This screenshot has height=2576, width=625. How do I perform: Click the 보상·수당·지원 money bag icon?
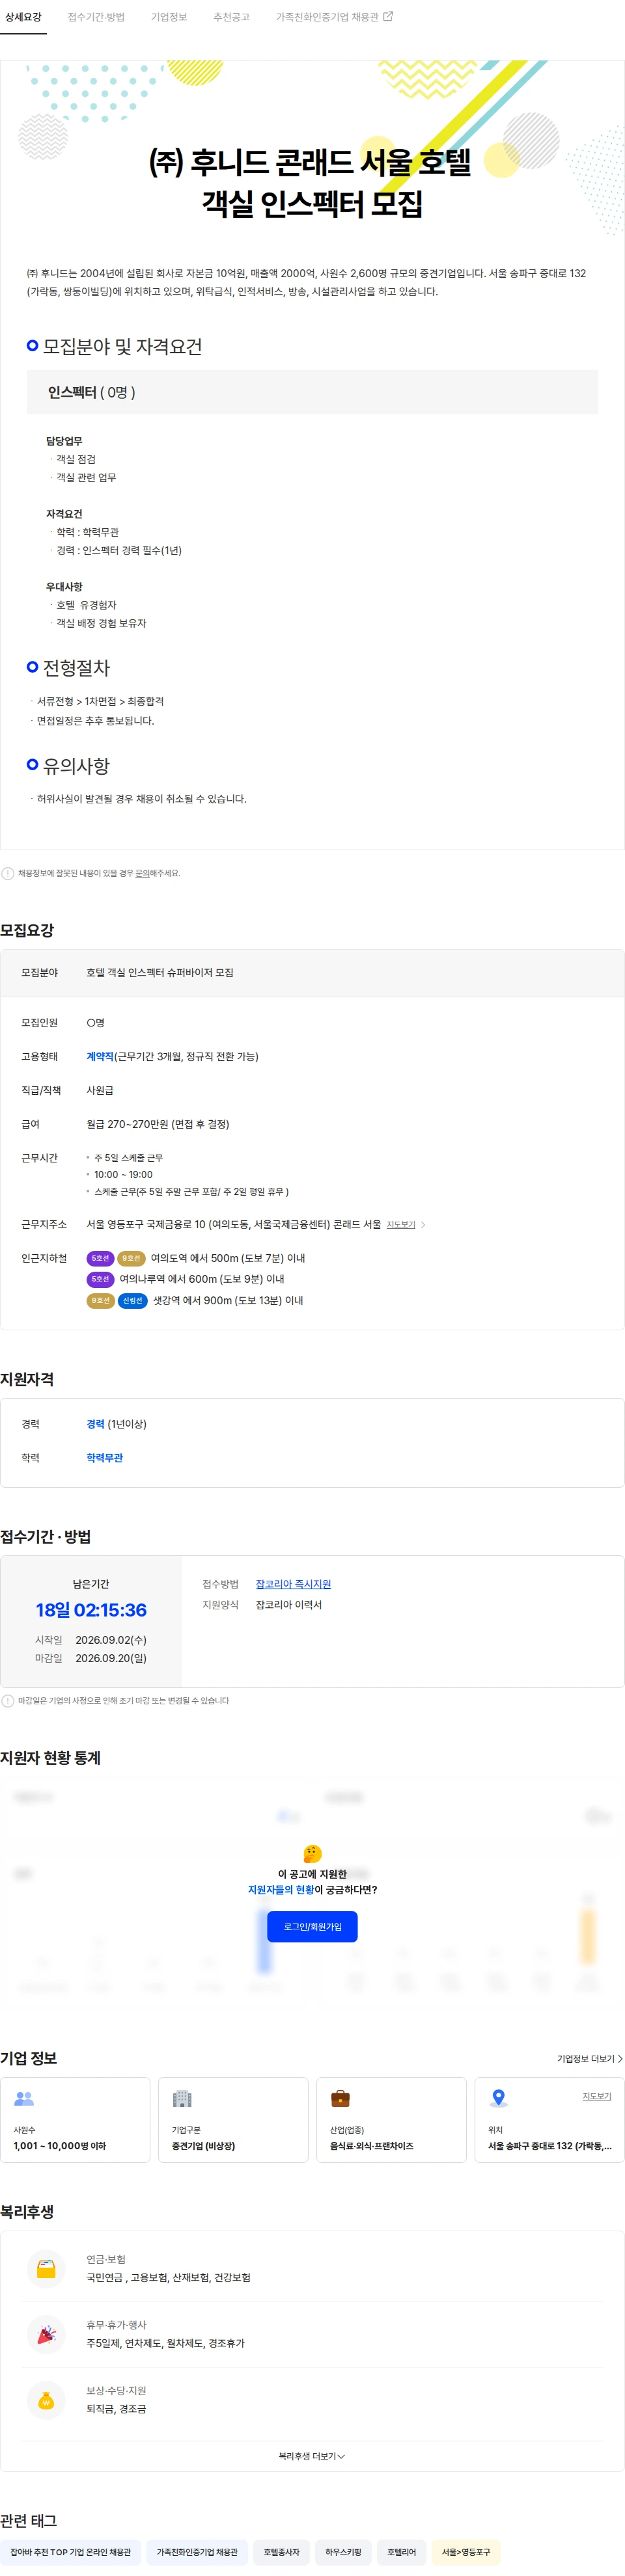[46, 2400]
